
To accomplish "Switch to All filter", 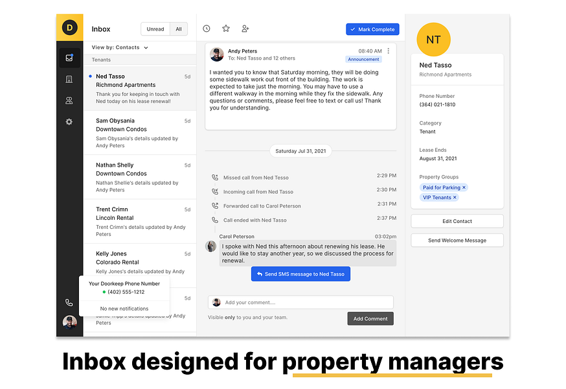I will [x=179, y=29].
